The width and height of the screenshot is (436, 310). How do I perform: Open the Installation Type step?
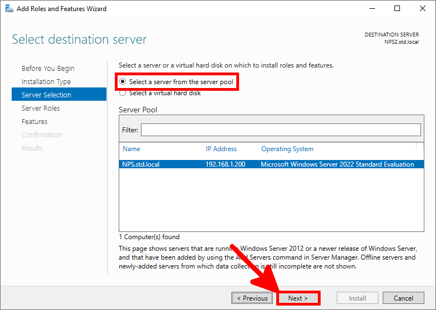coord(46,82)
